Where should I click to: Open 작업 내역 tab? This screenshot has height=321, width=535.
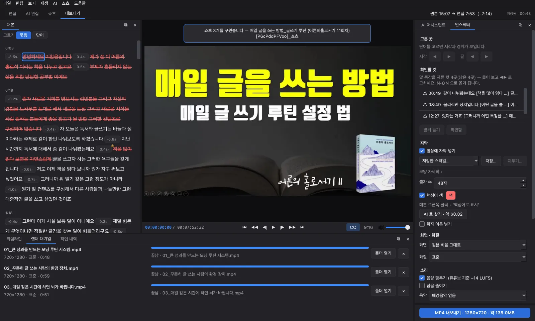point(69,239)
